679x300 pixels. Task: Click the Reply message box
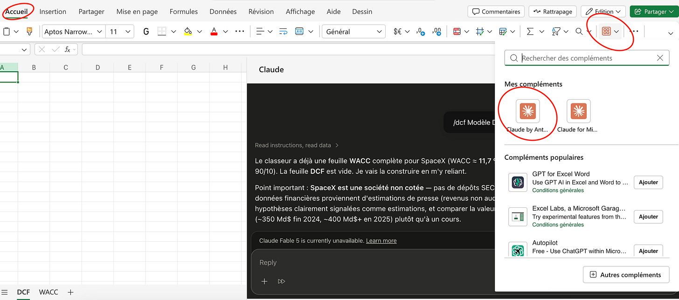tap(373, 263)
